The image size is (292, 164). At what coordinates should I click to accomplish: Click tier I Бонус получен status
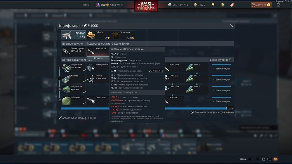click(x=222, y=69)
